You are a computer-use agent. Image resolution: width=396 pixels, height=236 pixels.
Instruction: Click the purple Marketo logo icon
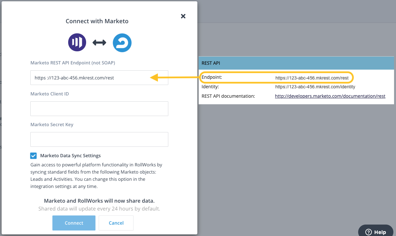pos(77,42)
